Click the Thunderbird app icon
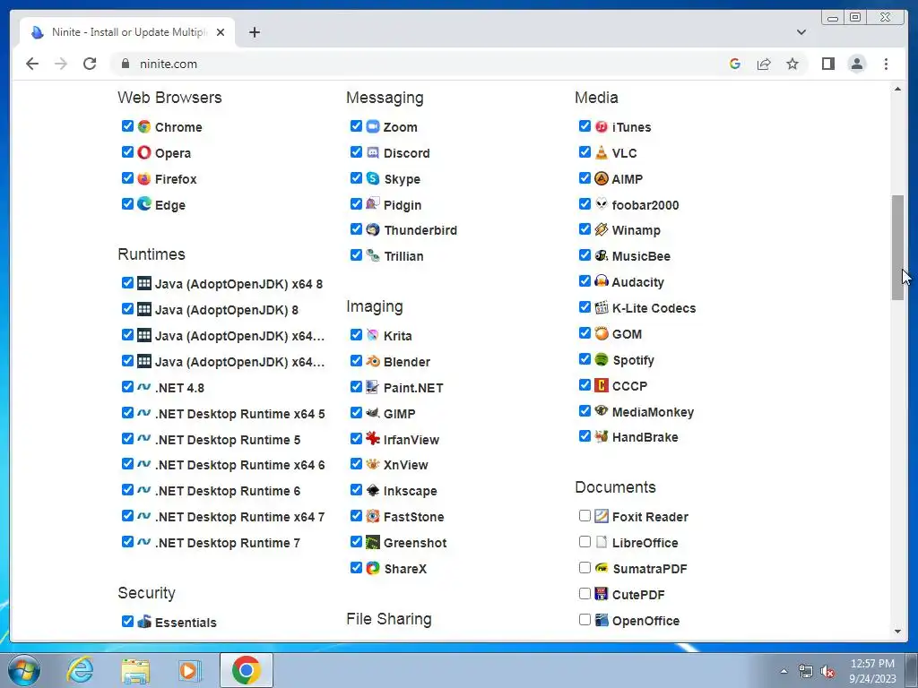 tap(373, 229)
